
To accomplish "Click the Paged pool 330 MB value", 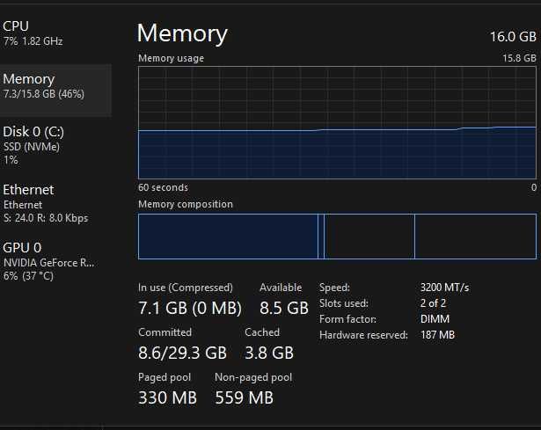I will click(x=167, y=397).
